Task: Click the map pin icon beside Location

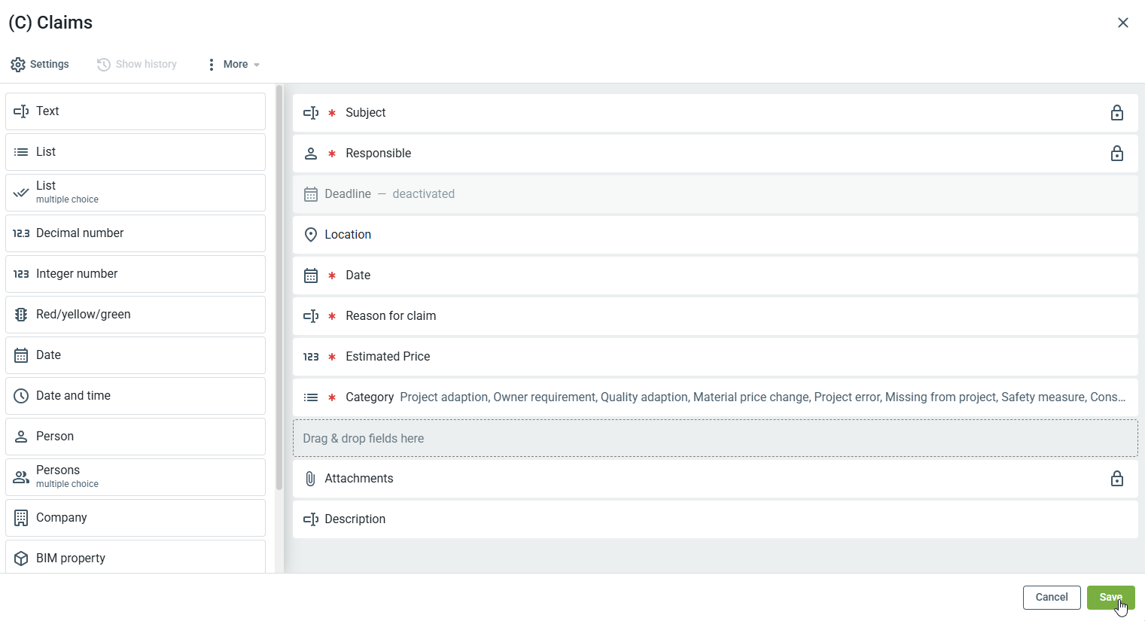Action: point(310,235)
